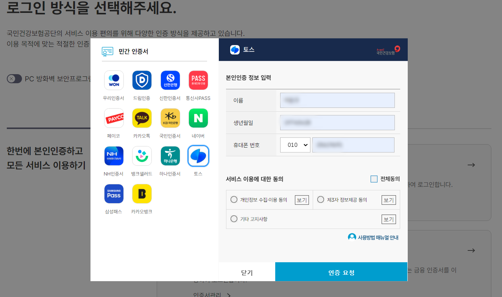This screenshot has height=297, width=502.
Task: Choose the Dream authentication shield icon
Action: [x=142, y=80]
